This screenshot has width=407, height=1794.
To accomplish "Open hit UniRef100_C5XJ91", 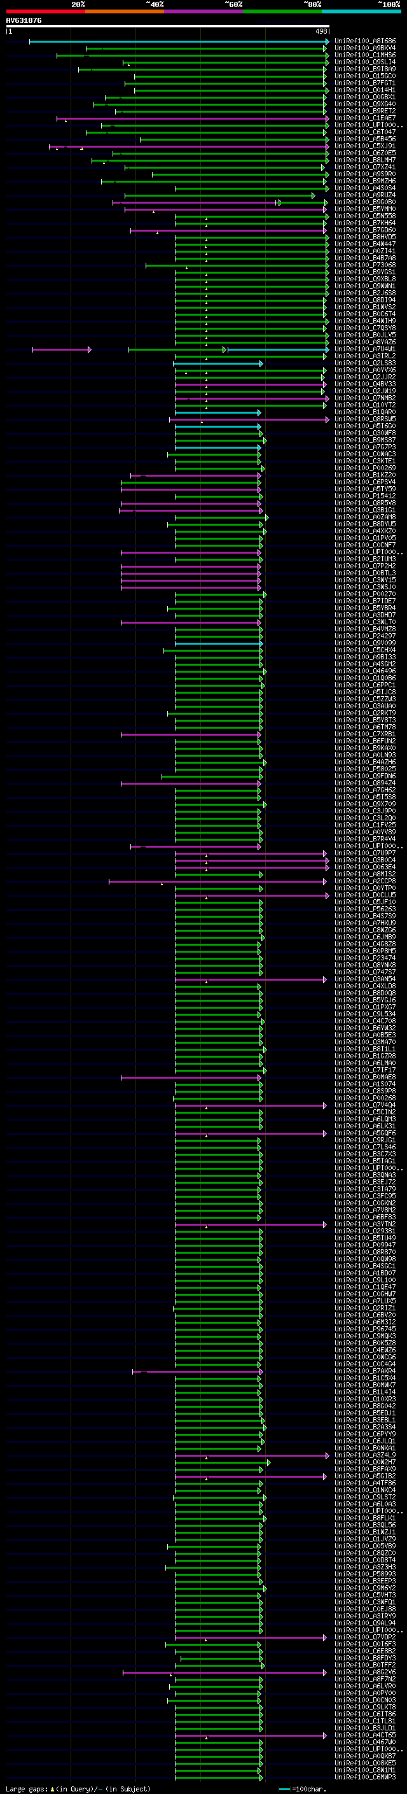I will 365,146.
